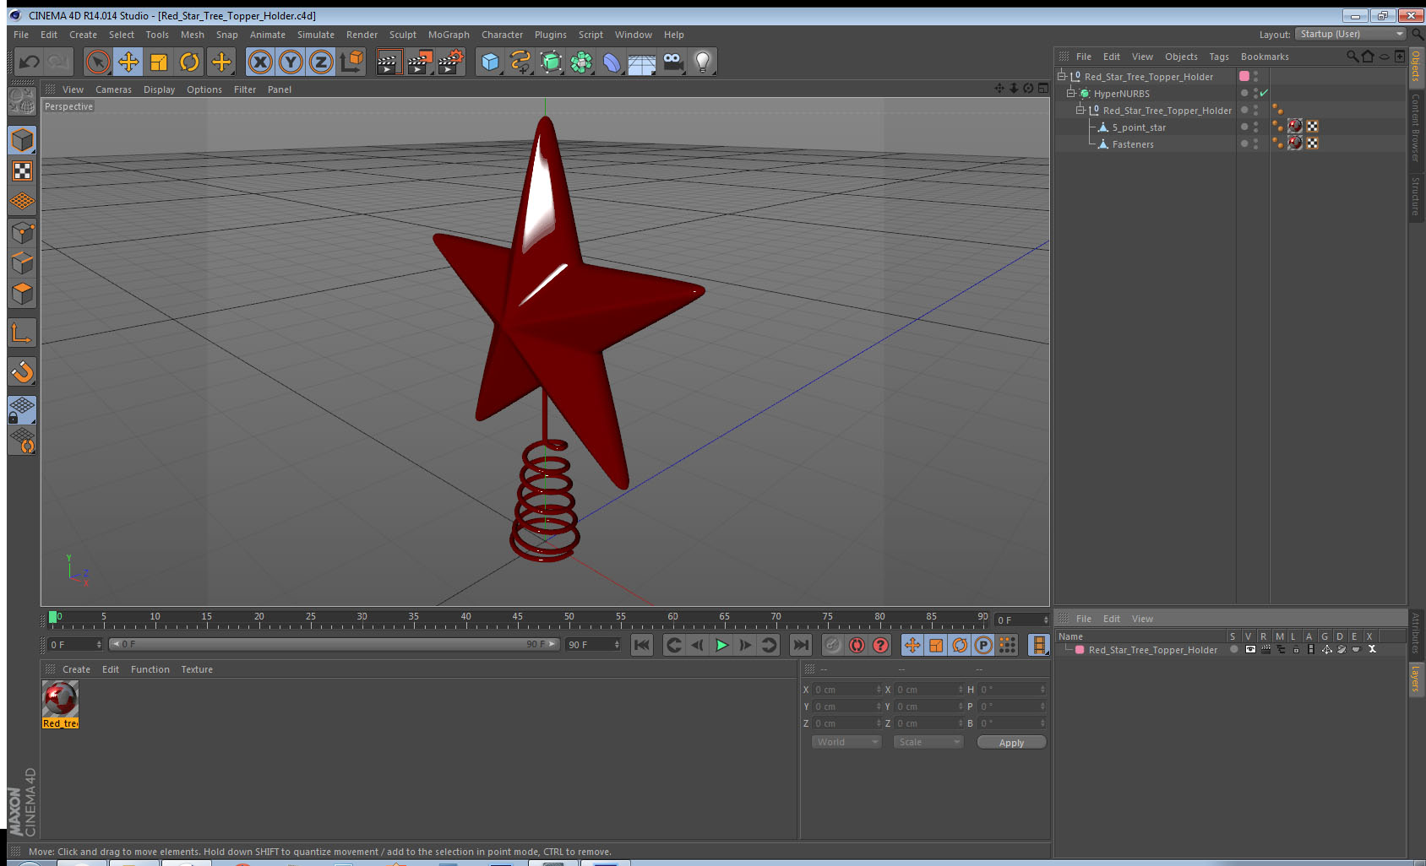This screenshot has width=1426, height=866.
Task: Activate the Rotate tool in top toolbar
Action: (x=189, y=62)
